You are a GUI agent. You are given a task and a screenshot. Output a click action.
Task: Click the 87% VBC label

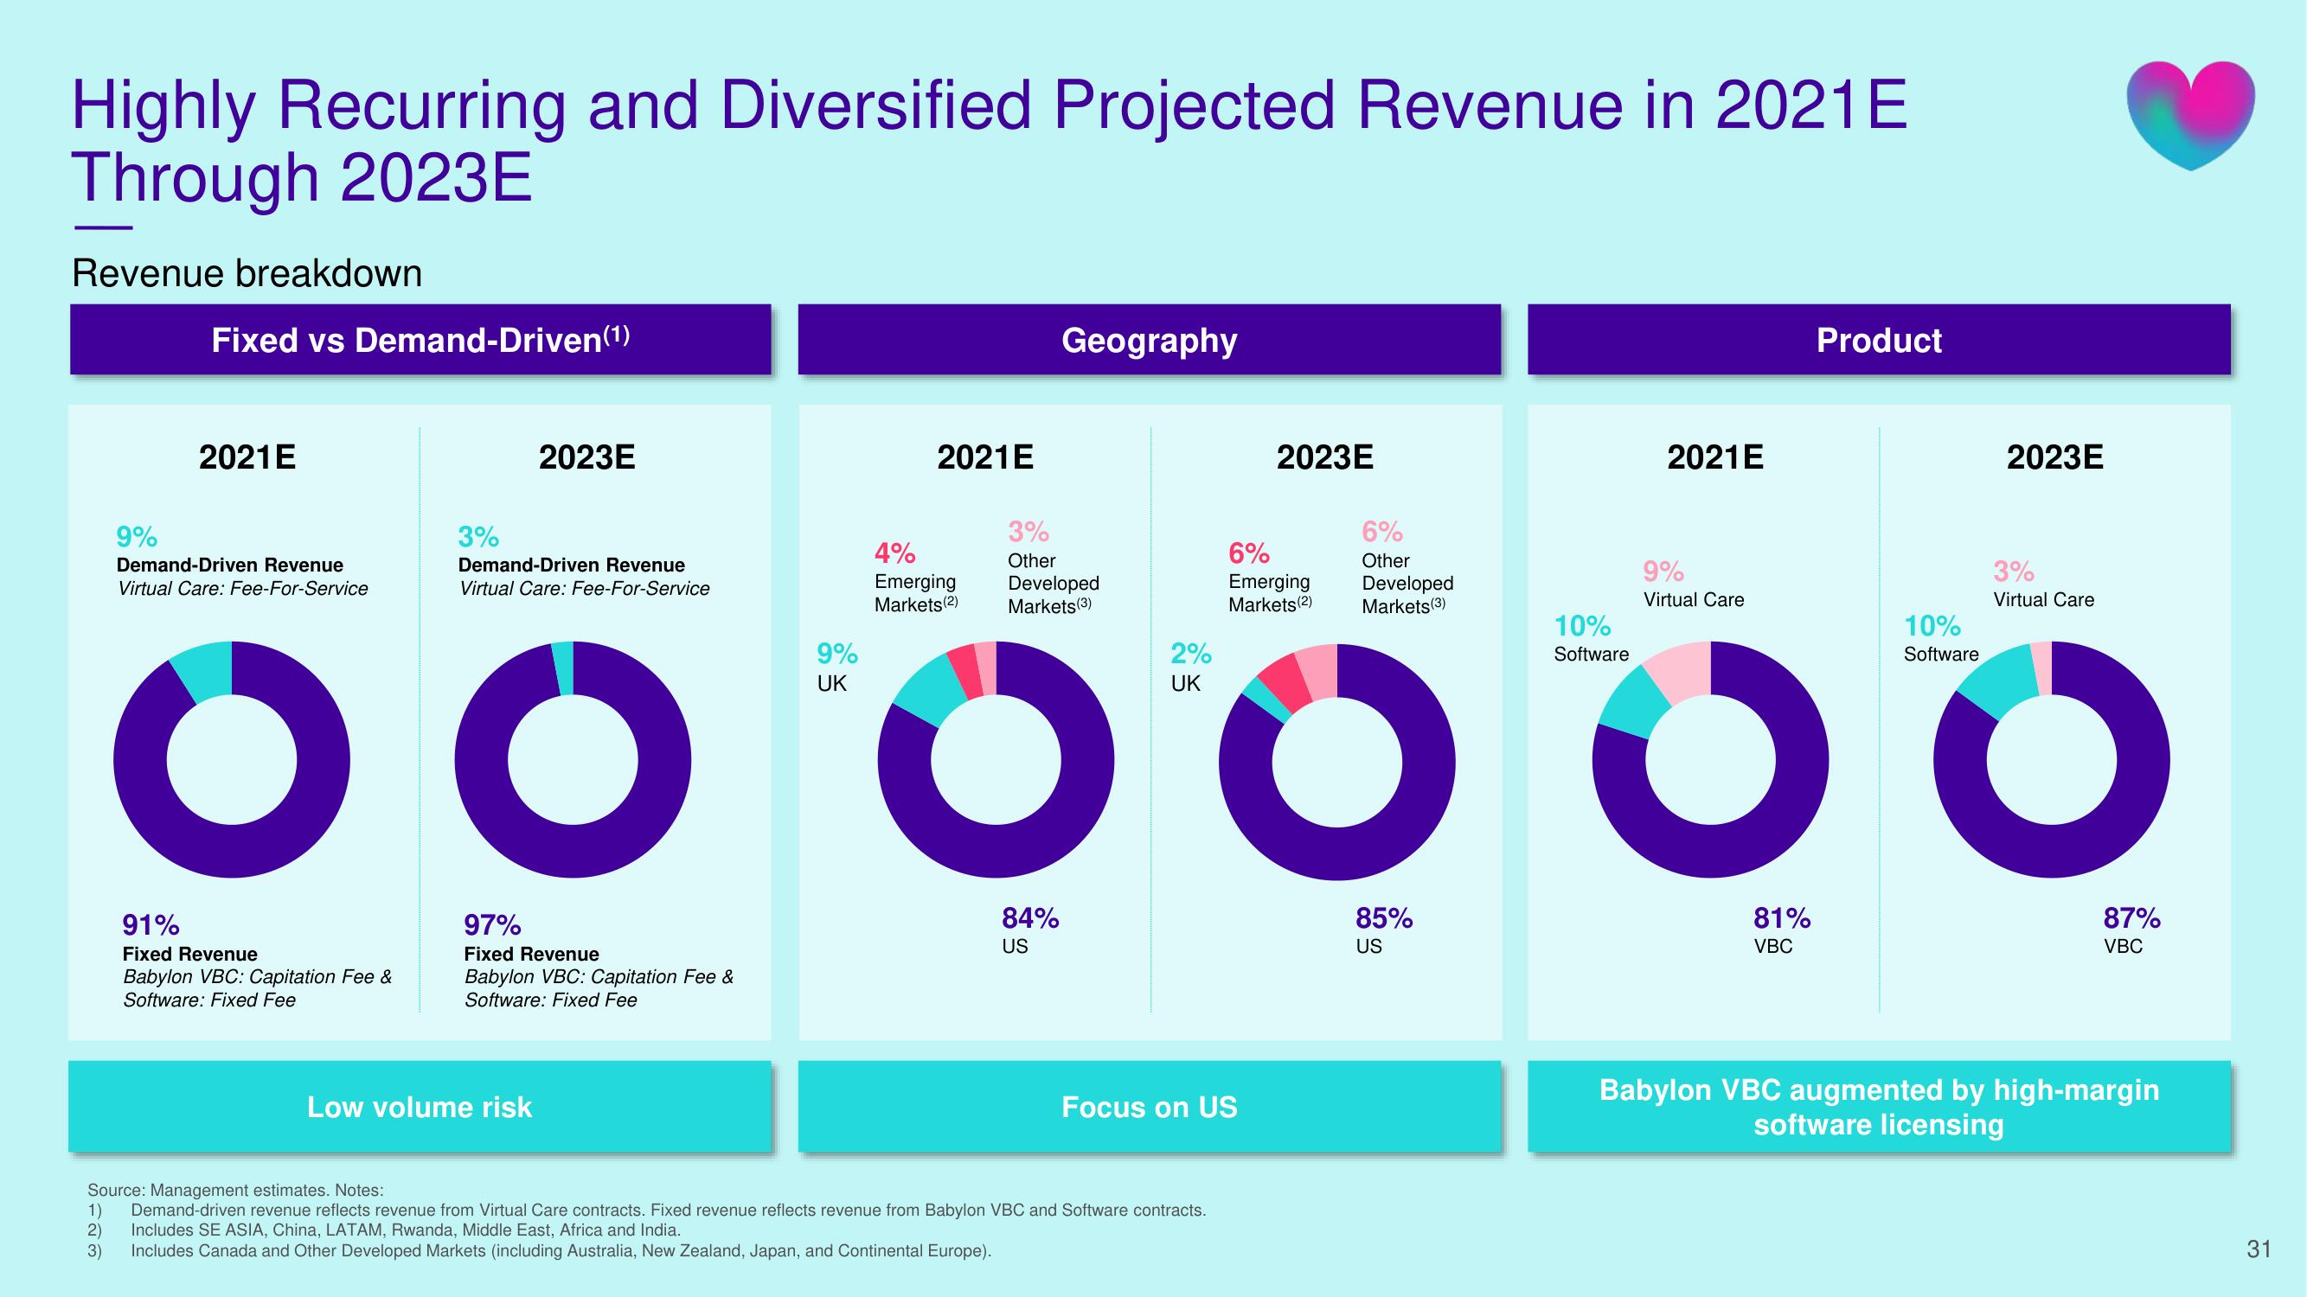coord(2131,930)
